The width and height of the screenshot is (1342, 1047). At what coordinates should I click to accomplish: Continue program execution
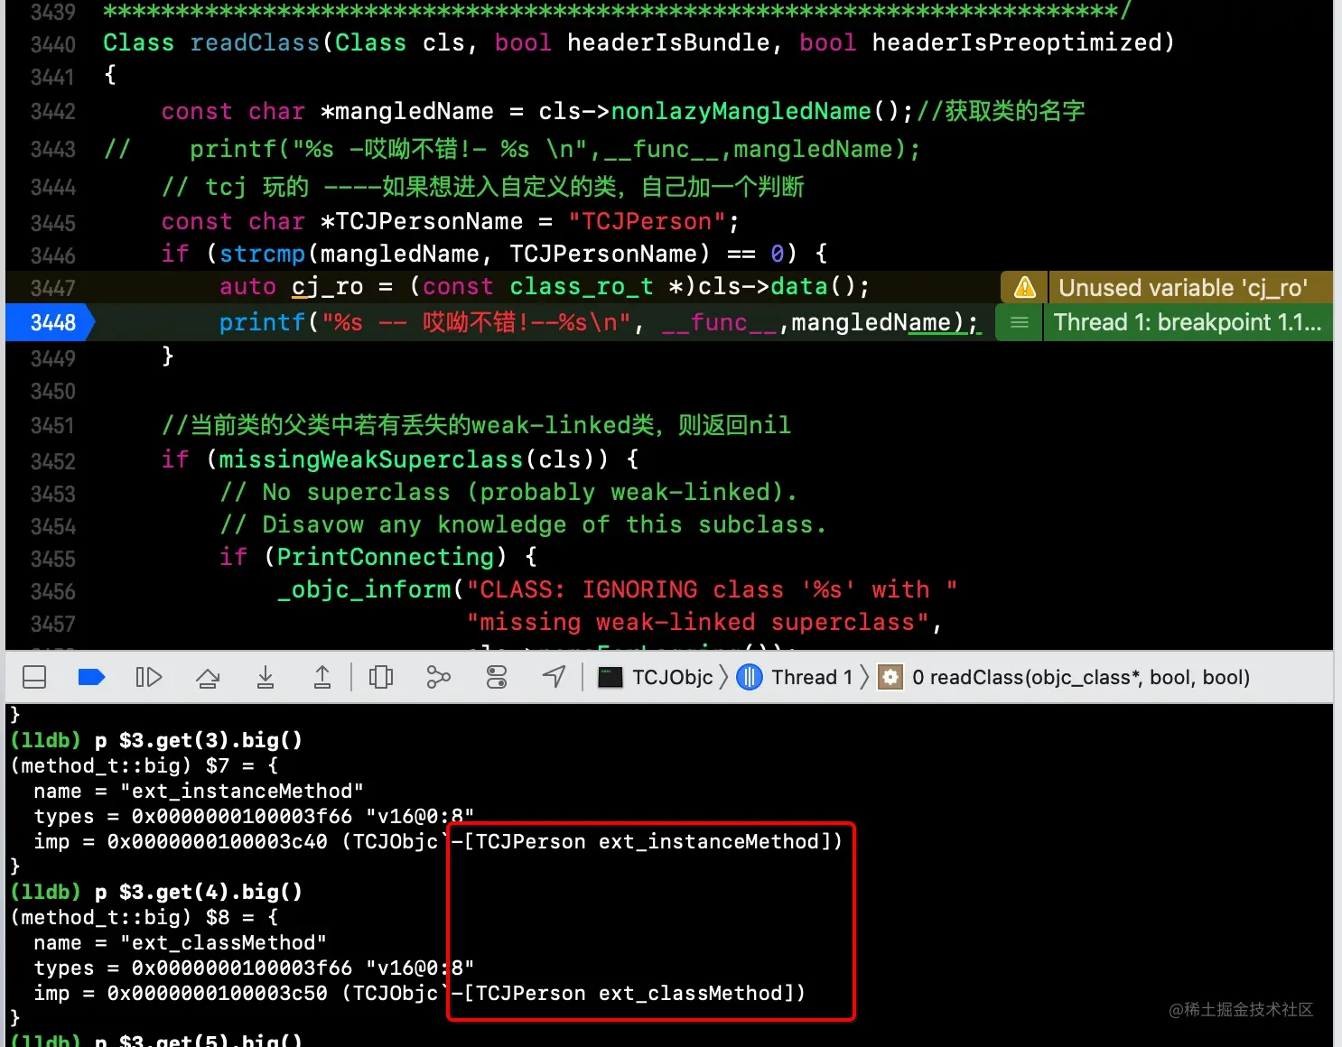click(x=149, y=677)
